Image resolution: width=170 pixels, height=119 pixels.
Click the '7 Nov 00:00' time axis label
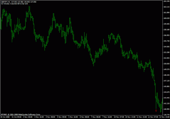(96, 117)
